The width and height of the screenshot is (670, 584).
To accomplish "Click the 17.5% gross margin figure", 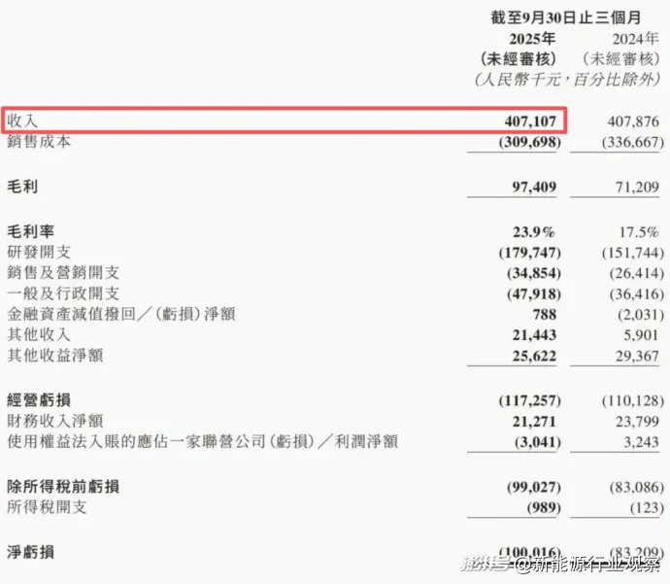I will point(639,233).
